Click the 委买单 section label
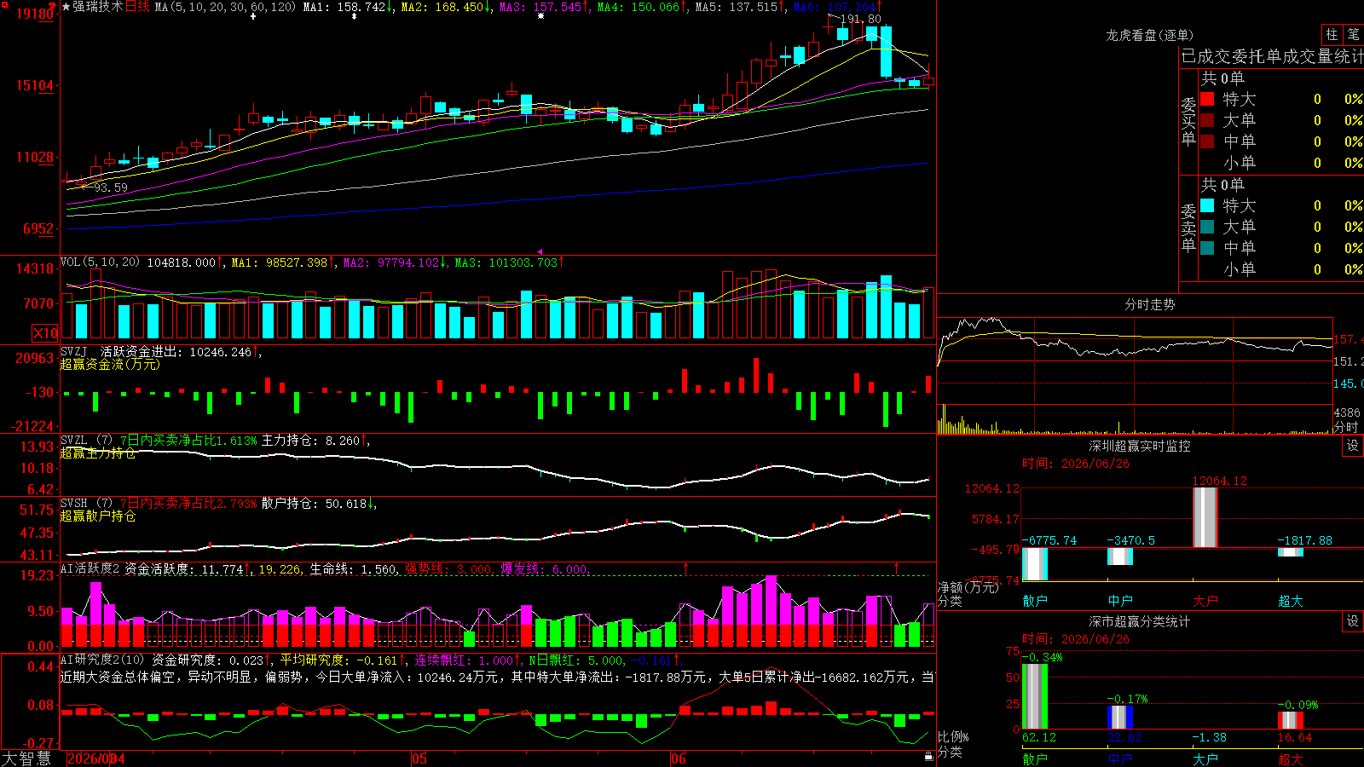Viewport: 1364px width, 767px height. 1188,121
